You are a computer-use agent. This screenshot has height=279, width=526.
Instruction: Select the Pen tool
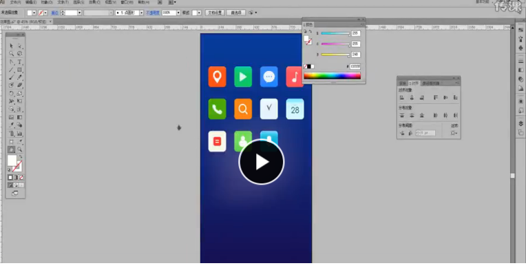[x=12, y=62]
